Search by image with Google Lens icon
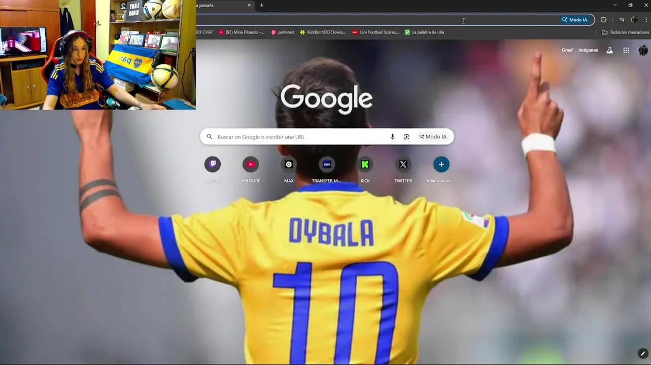The height and width of the screenshot is (365, 651). pyautogui.click(x=406, y=137)
